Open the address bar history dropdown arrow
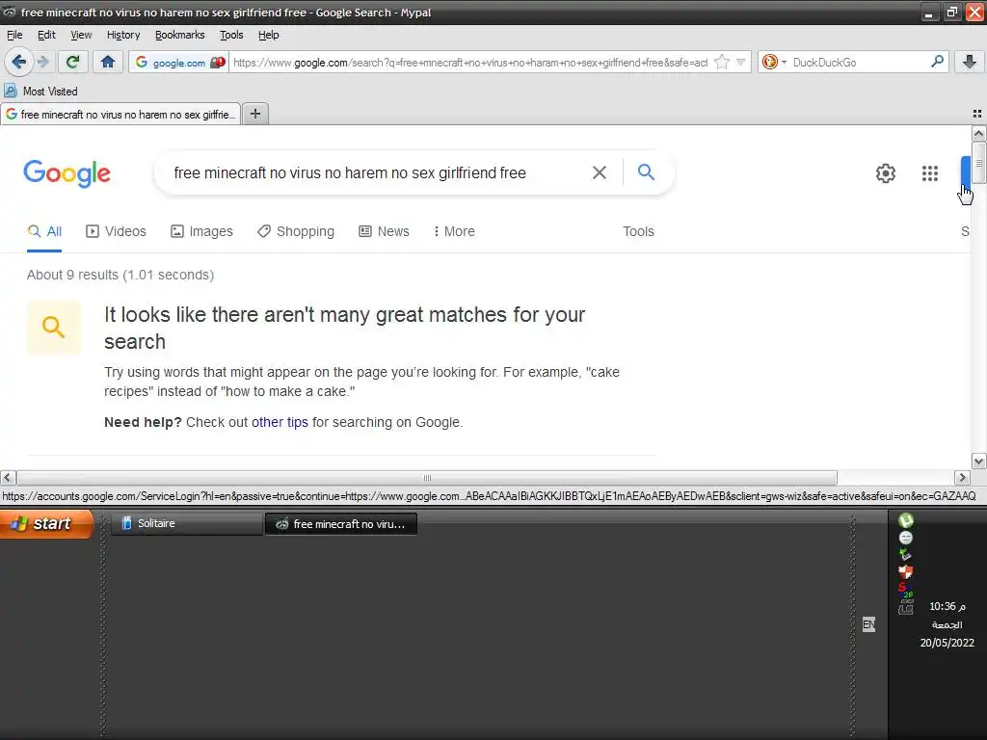987x740 pixels. [x=741, y=62]
